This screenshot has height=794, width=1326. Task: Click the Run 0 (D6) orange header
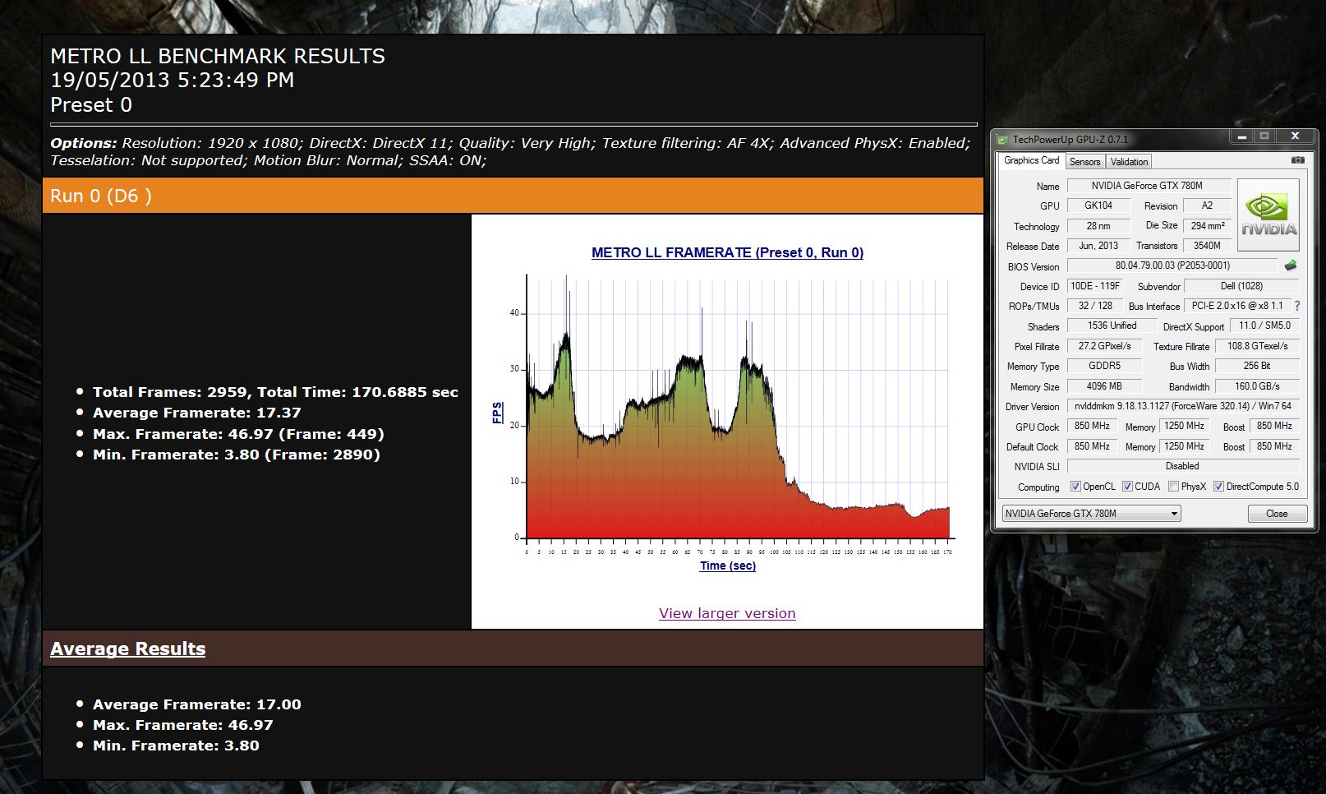(513, 196)
